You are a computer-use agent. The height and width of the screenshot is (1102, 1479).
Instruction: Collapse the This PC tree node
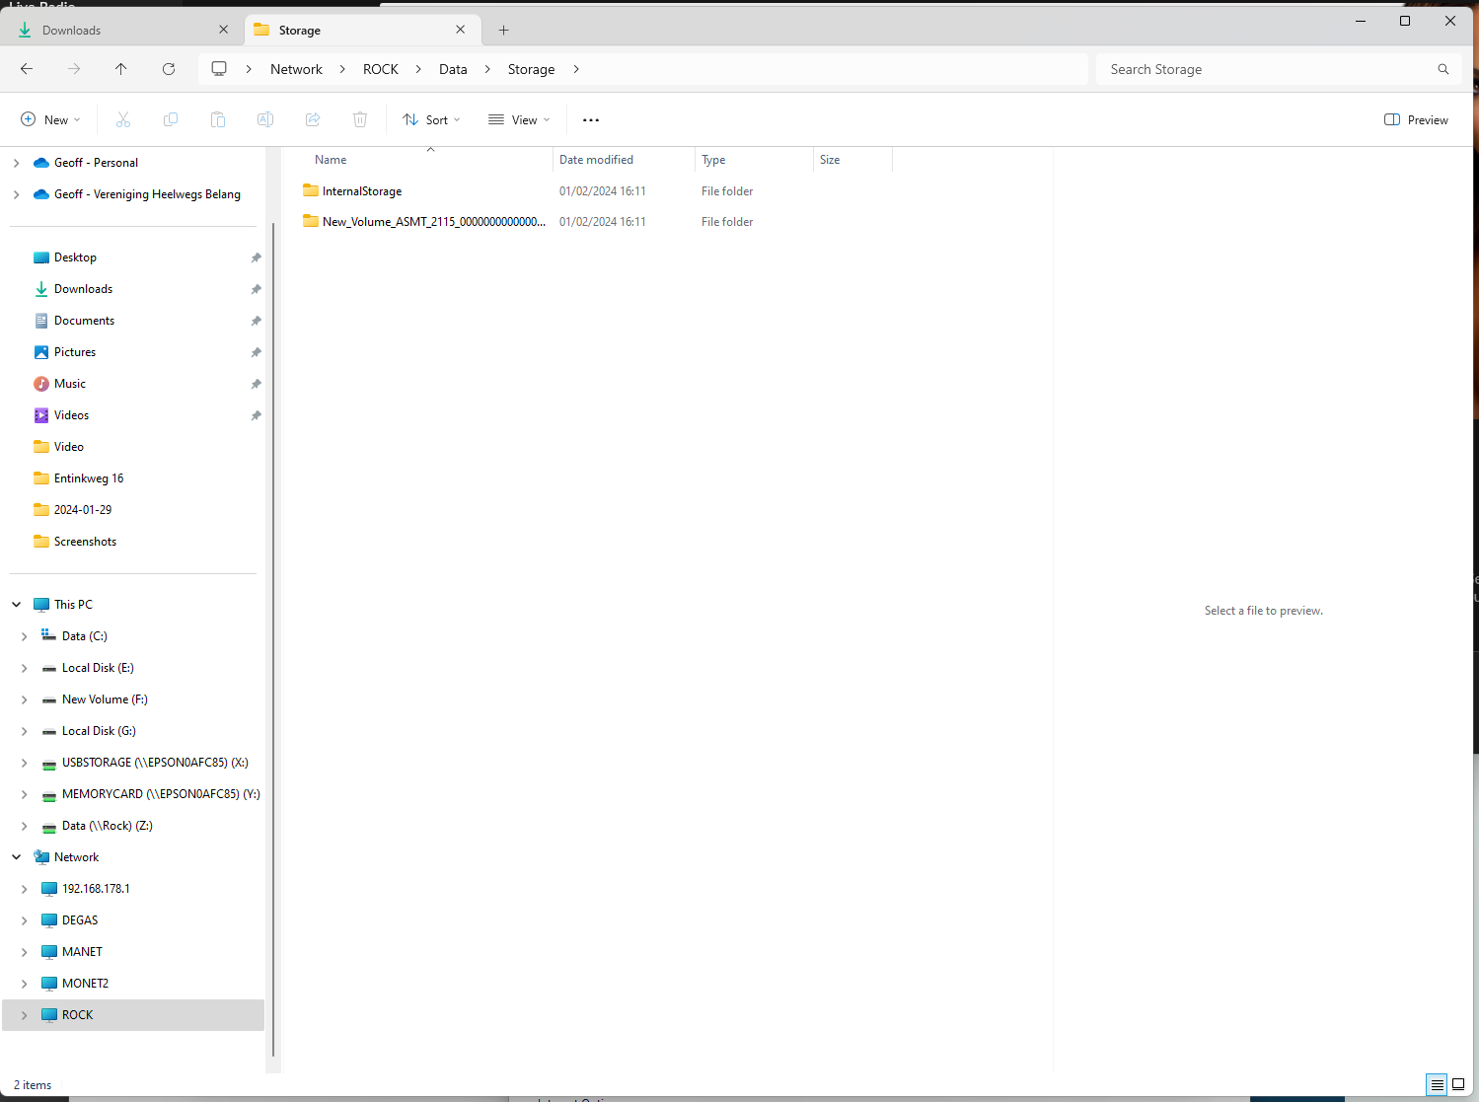pyautogui.click(x=17, y=605)
